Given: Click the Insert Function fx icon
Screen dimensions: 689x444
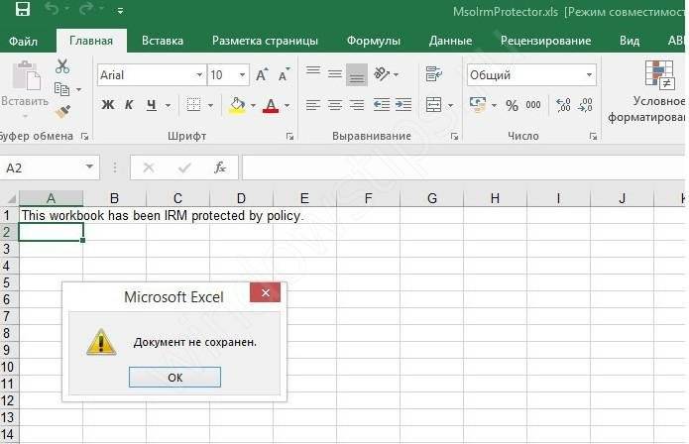Looking at the screenshot, I should 220,167.
